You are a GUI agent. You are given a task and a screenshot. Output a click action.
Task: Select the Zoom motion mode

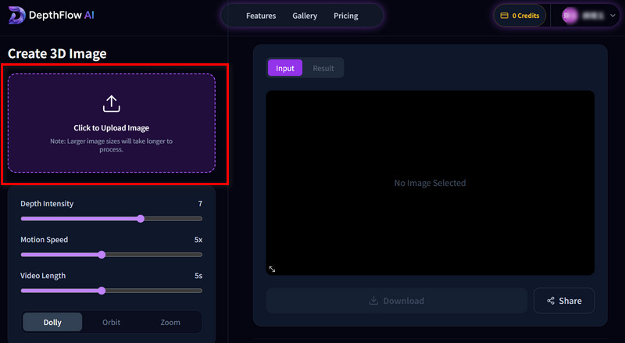pos(170,322)
